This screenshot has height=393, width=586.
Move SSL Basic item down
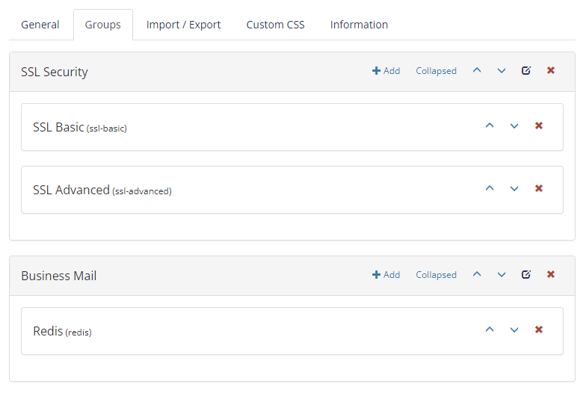click(x=514, y=126)
